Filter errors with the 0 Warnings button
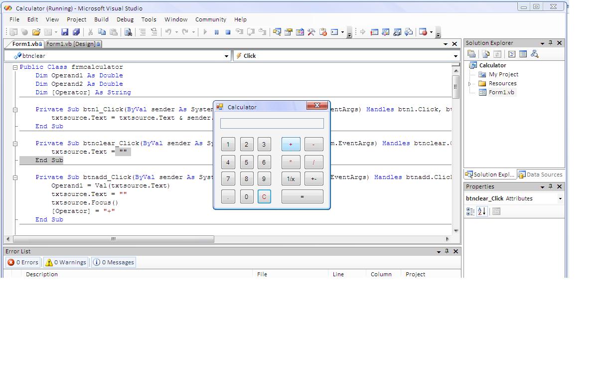Viewport: 607px width, 373px height. point(65,262)
